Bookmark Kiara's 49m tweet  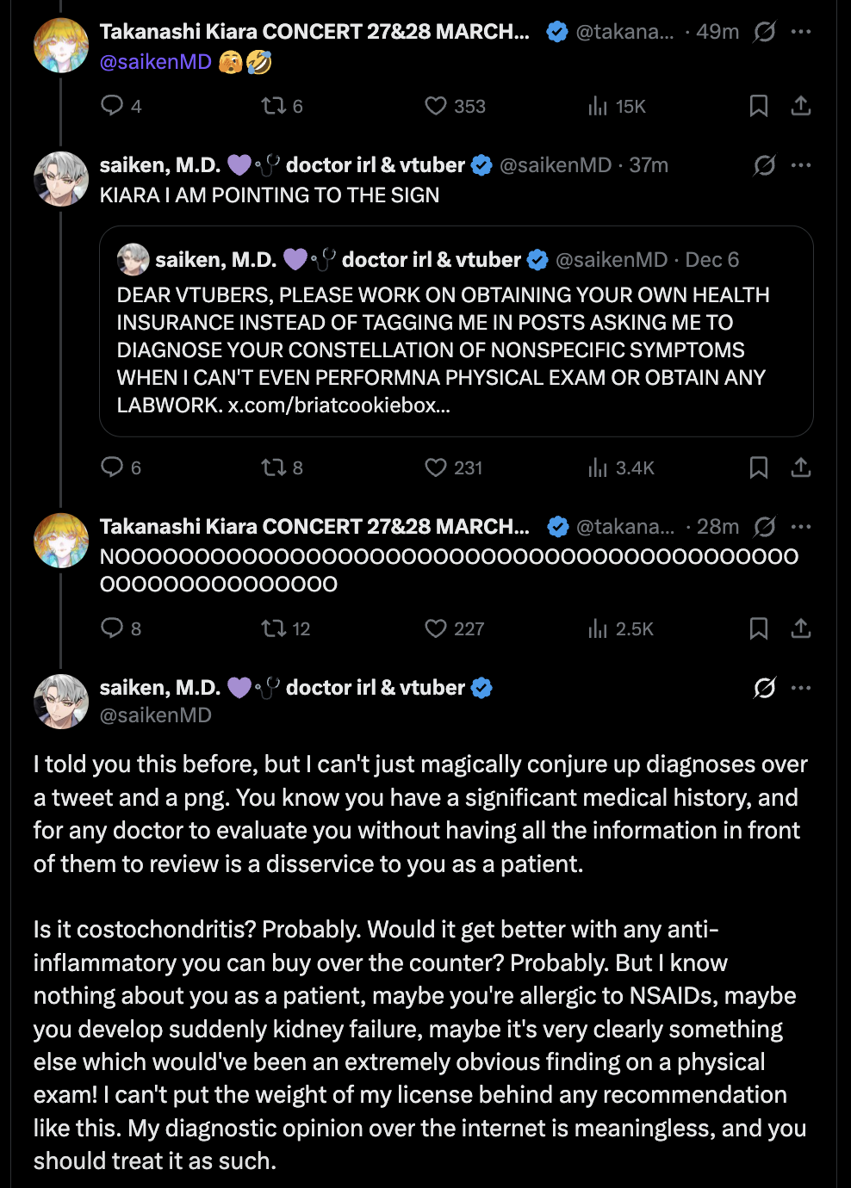pos(758,106)
